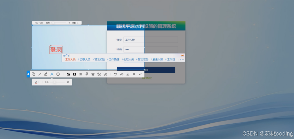294x139 pixels.
Task: Click the 732*289 selection size label
Action: point(39,23)
